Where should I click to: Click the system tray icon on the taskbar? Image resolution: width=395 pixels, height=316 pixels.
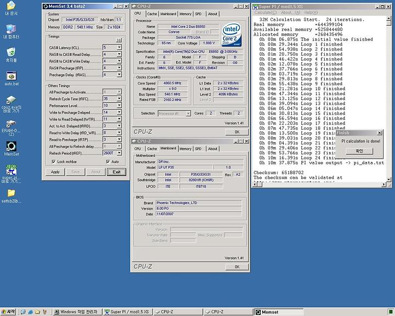click(x=391, y=312)
